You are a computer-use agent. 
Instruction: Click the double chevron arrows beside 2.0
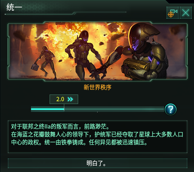coord(70,99)
